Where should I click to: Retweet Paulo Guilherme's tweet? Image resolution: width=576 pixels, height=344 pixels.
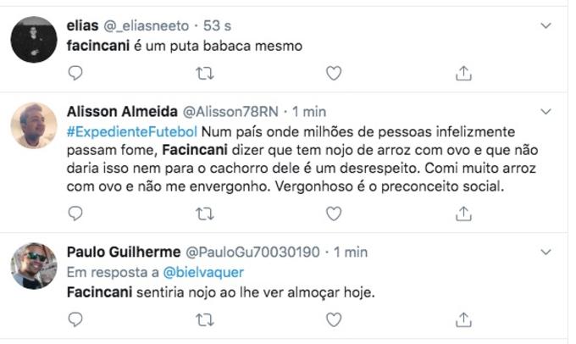pos(204,319)
